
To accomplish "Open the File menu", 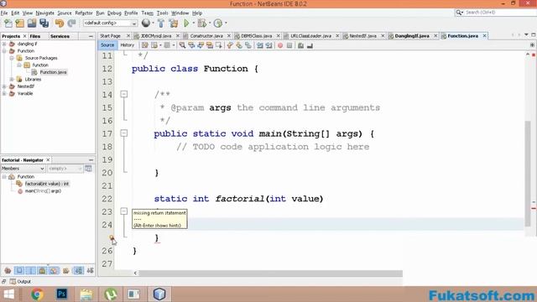I will click(4, 13).
